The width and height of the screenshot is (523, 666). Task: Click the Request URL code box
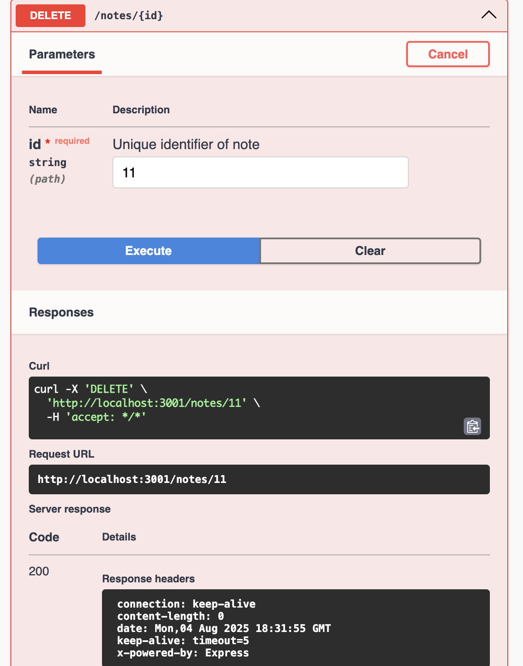coord(259,479)
